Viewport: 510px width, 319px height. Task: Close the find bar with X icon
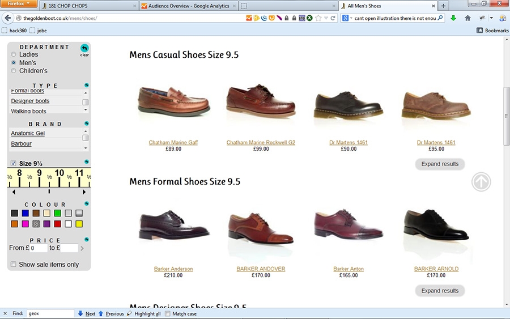5,313
